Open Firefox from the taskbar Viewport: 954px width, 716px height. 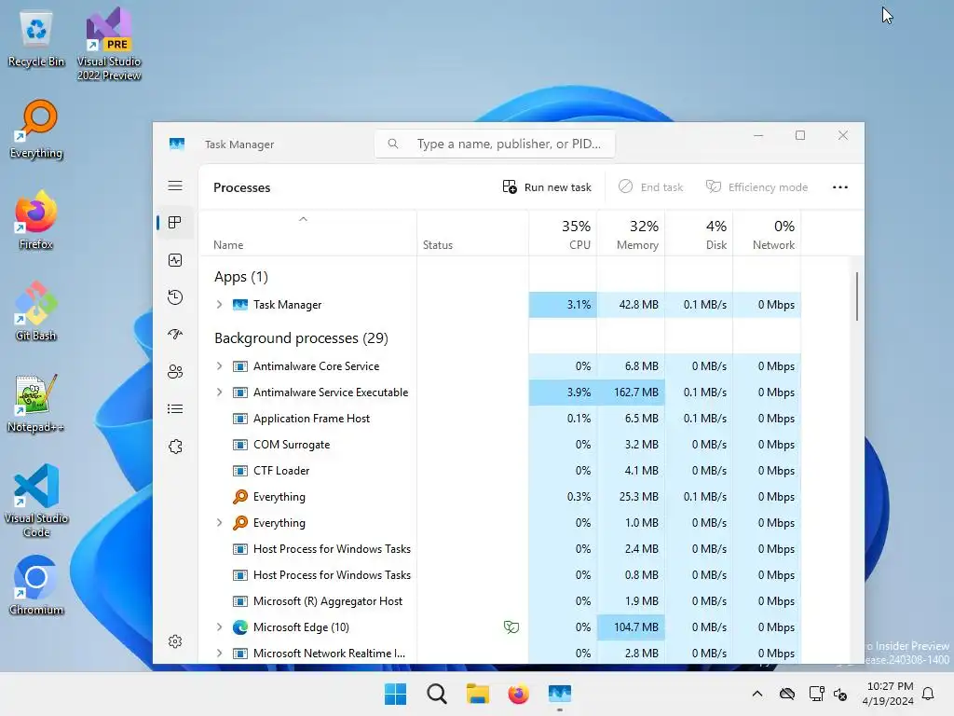518,694
